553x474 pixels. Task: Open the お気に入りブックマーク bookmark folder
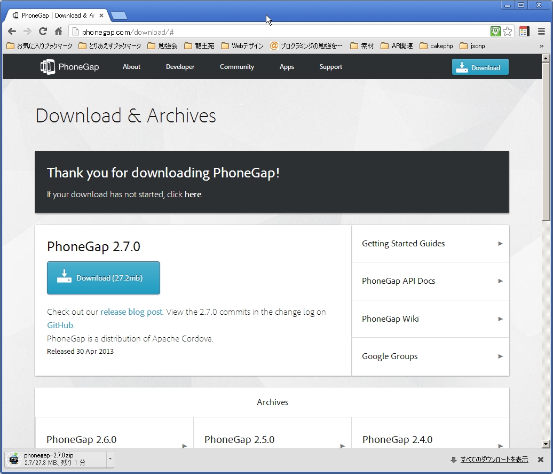click(39, 46)
